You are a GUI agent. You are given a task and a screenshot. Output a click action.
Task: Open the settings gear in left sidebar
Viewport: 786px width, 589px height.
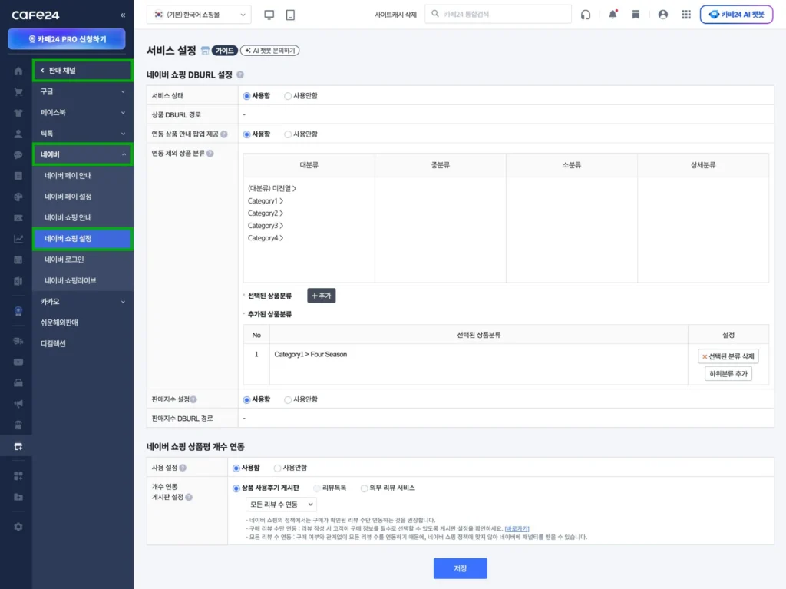[x=18, y=527]
